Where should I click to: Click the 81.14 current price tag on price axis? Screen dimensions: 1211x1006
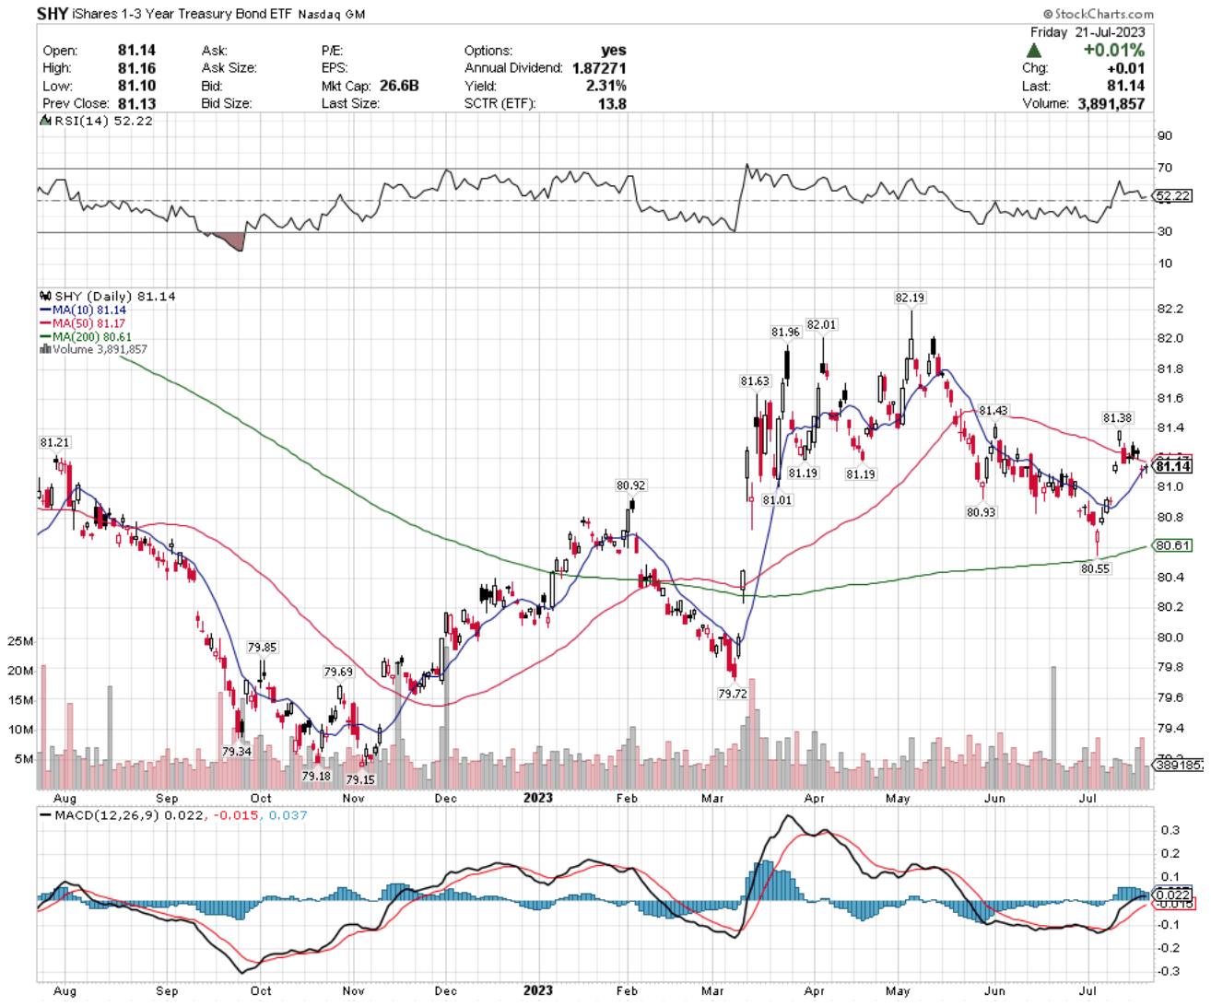[x=1173, y=467]
